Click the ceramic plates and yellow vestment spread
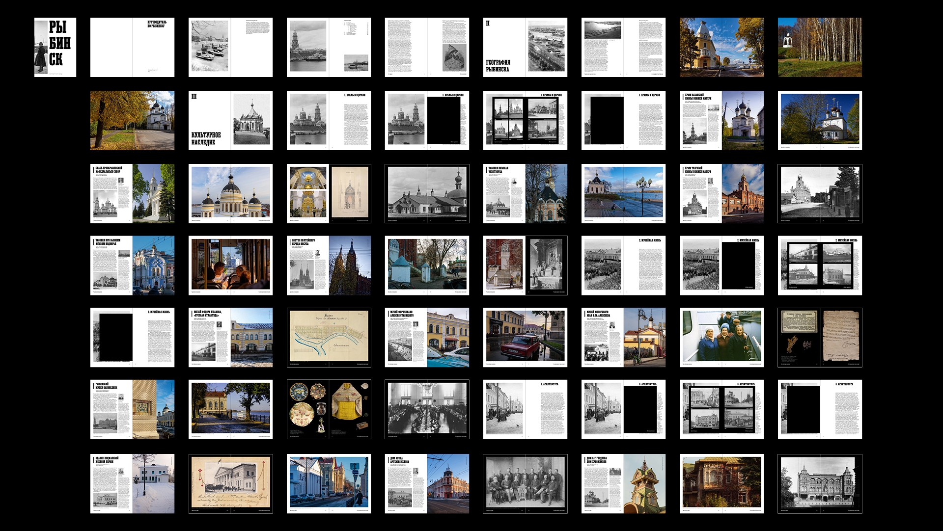 tap(329, 409)
